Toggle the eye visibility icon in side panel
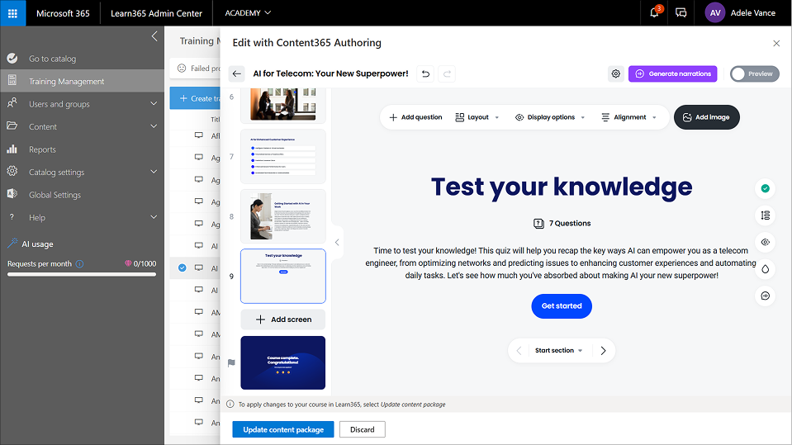 coord(765,242)
